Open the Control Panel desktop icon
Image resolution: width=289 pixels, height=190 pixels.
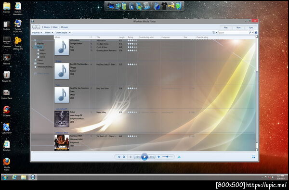[x=7, y=94]
